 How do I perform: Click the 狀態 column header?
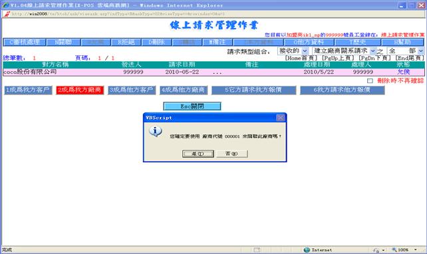click(x=403, y=64)
